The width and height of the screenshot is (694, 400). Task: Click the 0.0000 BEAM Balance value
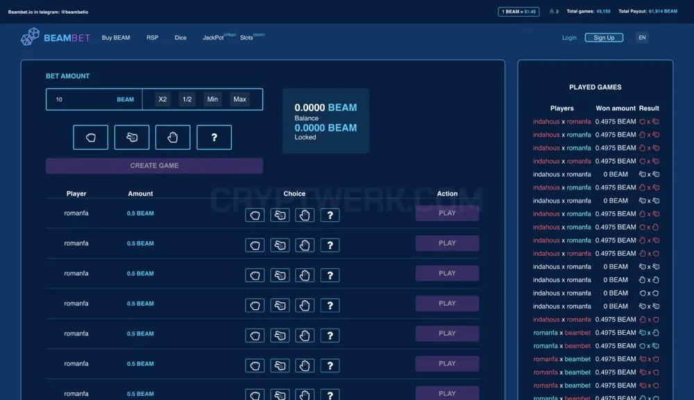tap(325, 107)
